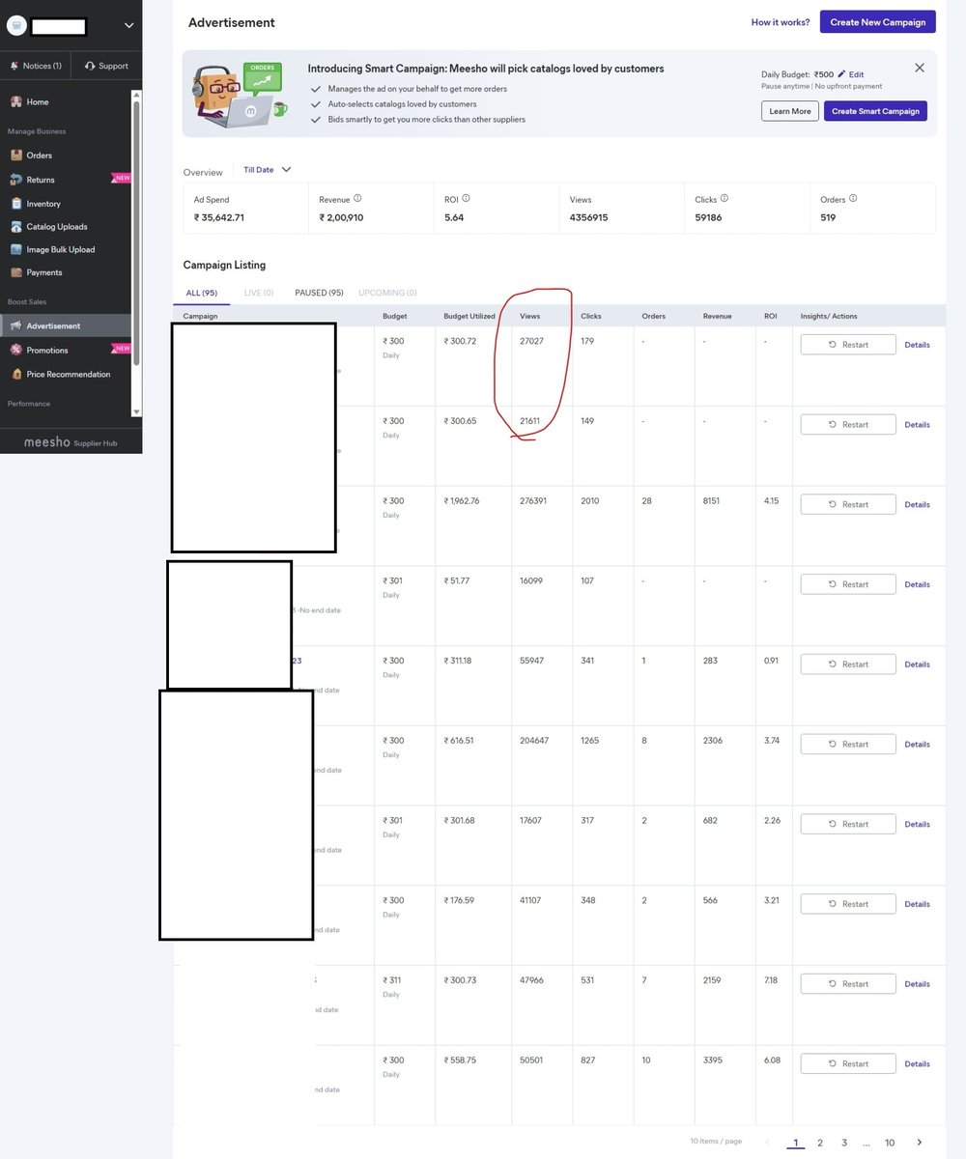Viewport: 966px width, 1159px height.
Task: Restart the campaign with 55947 views
Action: (x=848, y=664)
